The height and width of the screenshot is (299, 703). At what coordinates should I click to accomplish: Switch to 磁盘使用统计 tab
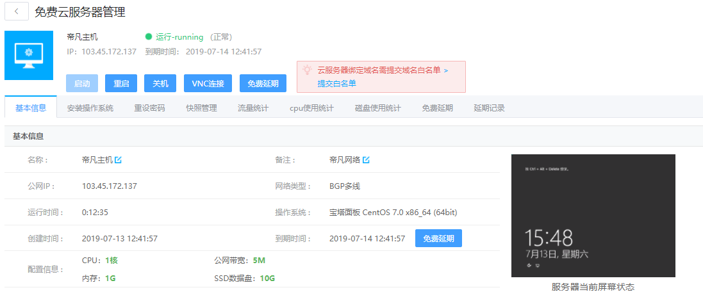[377, 108]
